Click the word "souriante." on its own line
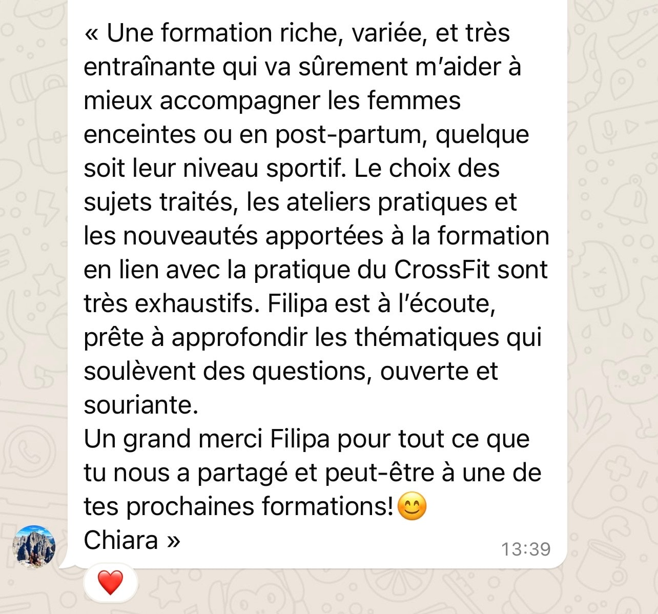 click(x=141, y=405)
